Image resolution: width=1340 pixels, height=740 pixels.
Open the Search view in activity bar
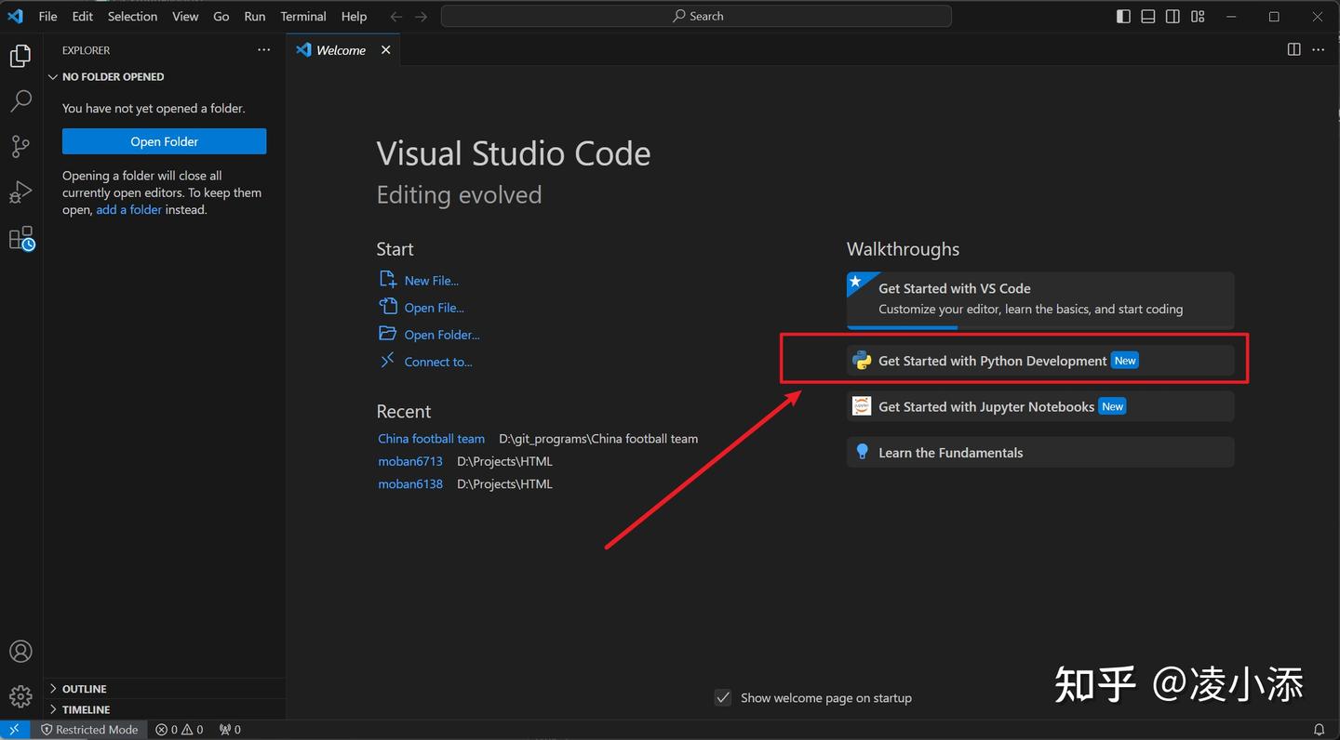(20, 100)
